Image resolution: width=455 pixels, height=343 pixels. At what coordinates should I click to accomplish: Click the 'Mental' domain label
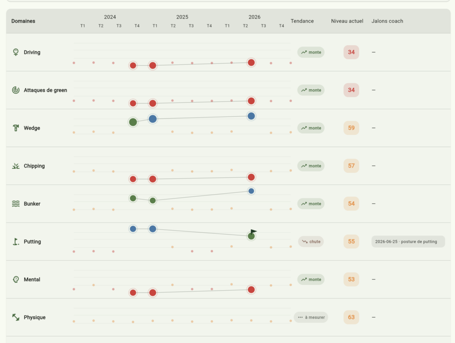[x=32, y=279]
